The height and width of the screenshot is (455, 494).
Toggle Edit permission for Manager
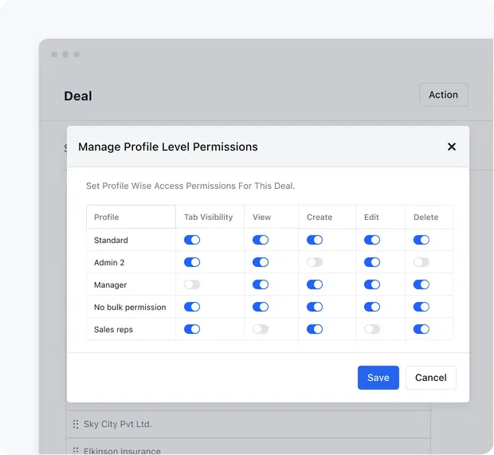coord(372,284)
